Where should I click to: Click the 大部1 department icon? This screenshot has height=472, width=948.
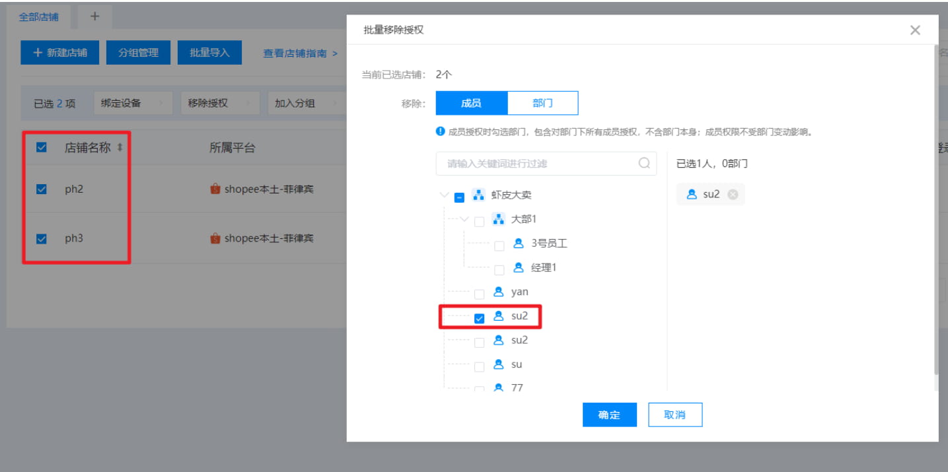[x=499, y=219]
